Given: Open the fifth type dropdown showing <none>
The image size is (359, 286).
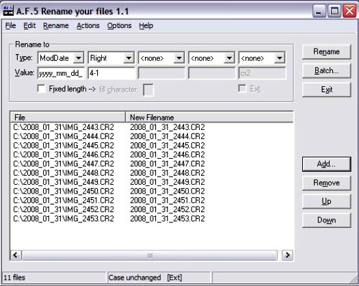Looking at the screenshot, I should click(x=280, y=58).
